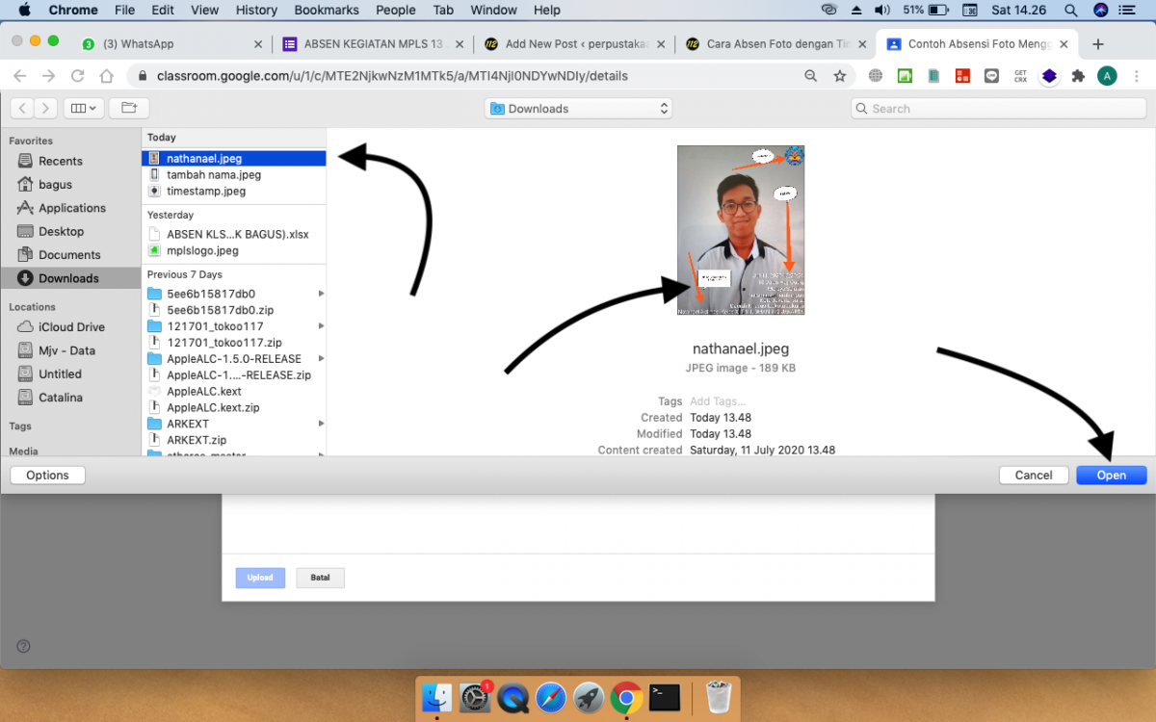The height and width of the screenshot is (722, 1156).
Task: Click the GET CRX extension icon
Action: (x=1020, y=75)
